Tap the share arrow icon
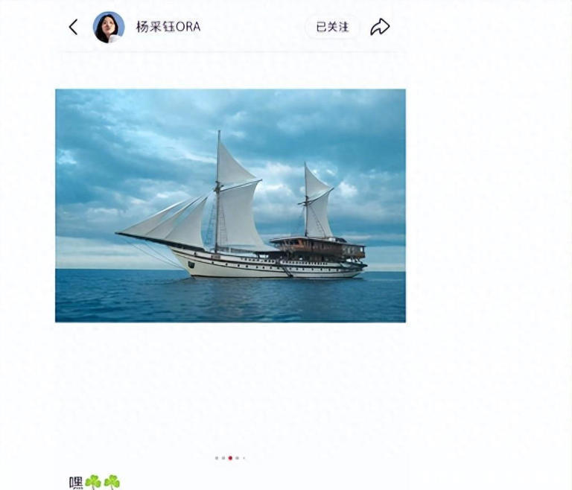 click(380, 27)
